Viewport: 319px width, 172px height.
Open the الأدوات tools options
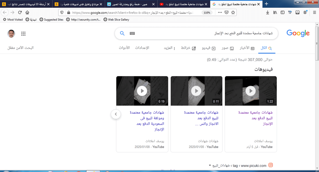[x=124, y=48]
